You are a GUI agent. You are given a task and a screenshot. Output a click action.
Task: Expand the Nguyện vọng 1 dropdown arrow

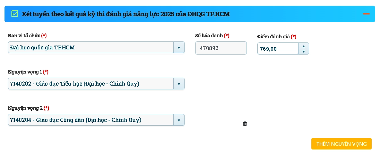179,84
